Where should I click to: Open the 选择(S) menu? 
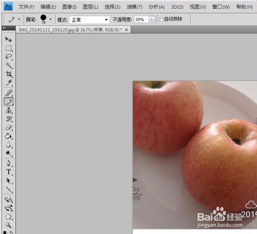[x=113, y=7]
